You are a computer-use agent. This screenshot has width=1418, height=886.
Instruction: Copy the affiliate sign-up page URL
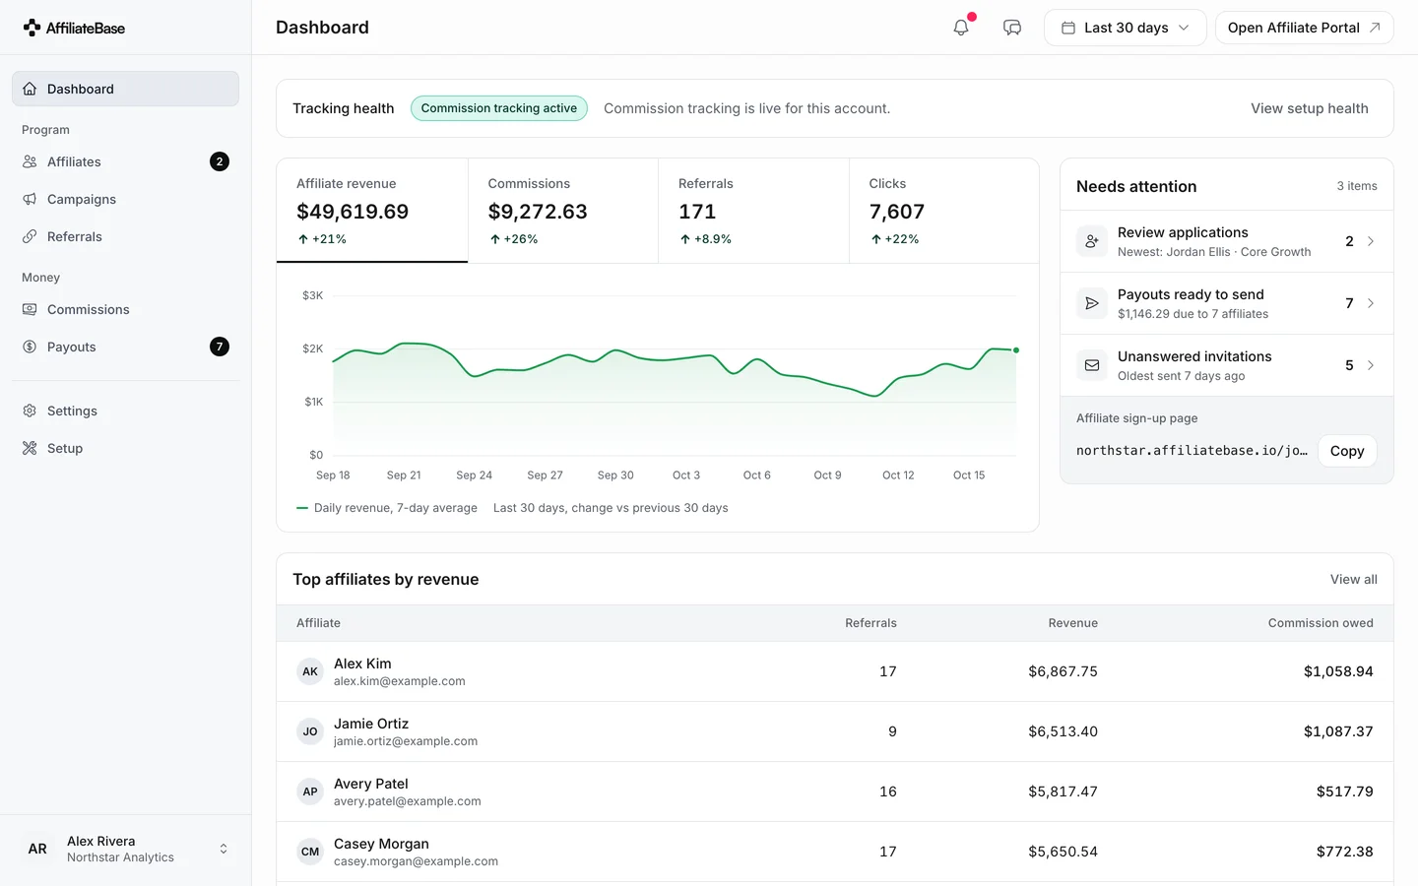click(x=1347, y=451)
